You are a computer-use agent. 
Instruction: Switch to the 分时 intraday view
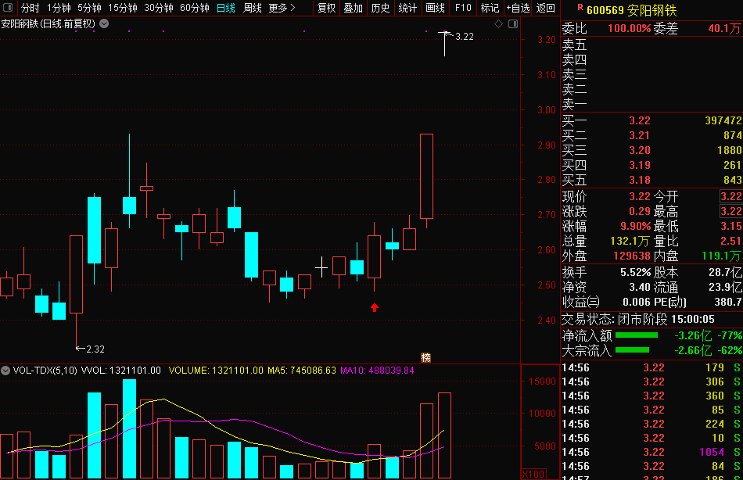click(x=30, y=8)
